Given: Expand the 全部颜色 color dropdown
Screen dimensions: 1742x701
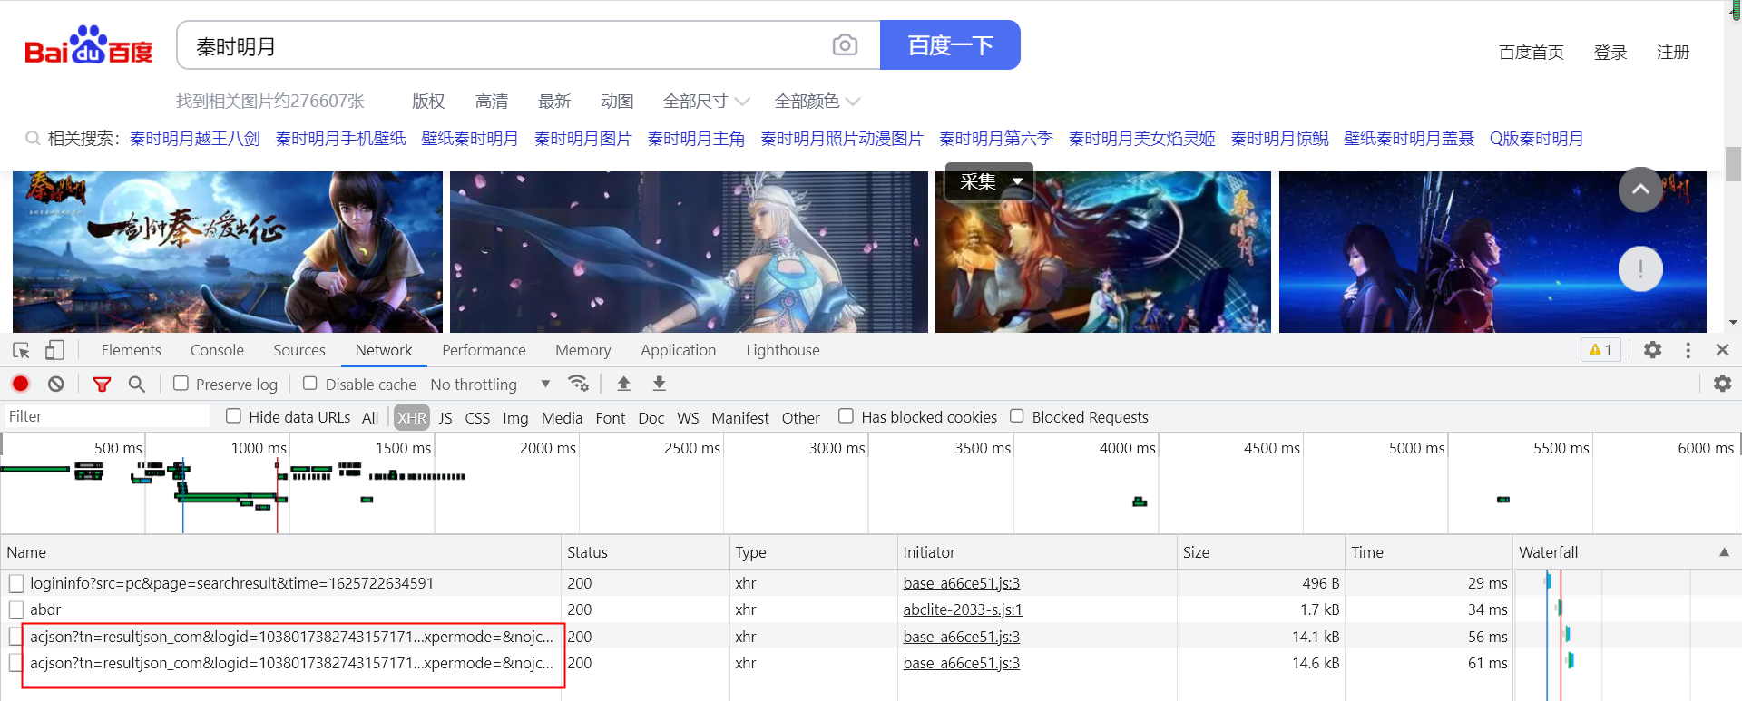Looking at the screenshot, I should [x=817, y=102].
